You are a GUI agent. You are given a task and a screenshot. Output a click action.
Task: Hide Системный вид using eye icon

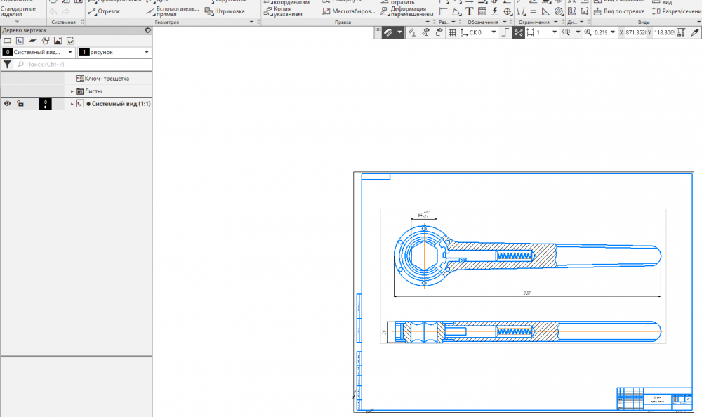coord(7,103)
